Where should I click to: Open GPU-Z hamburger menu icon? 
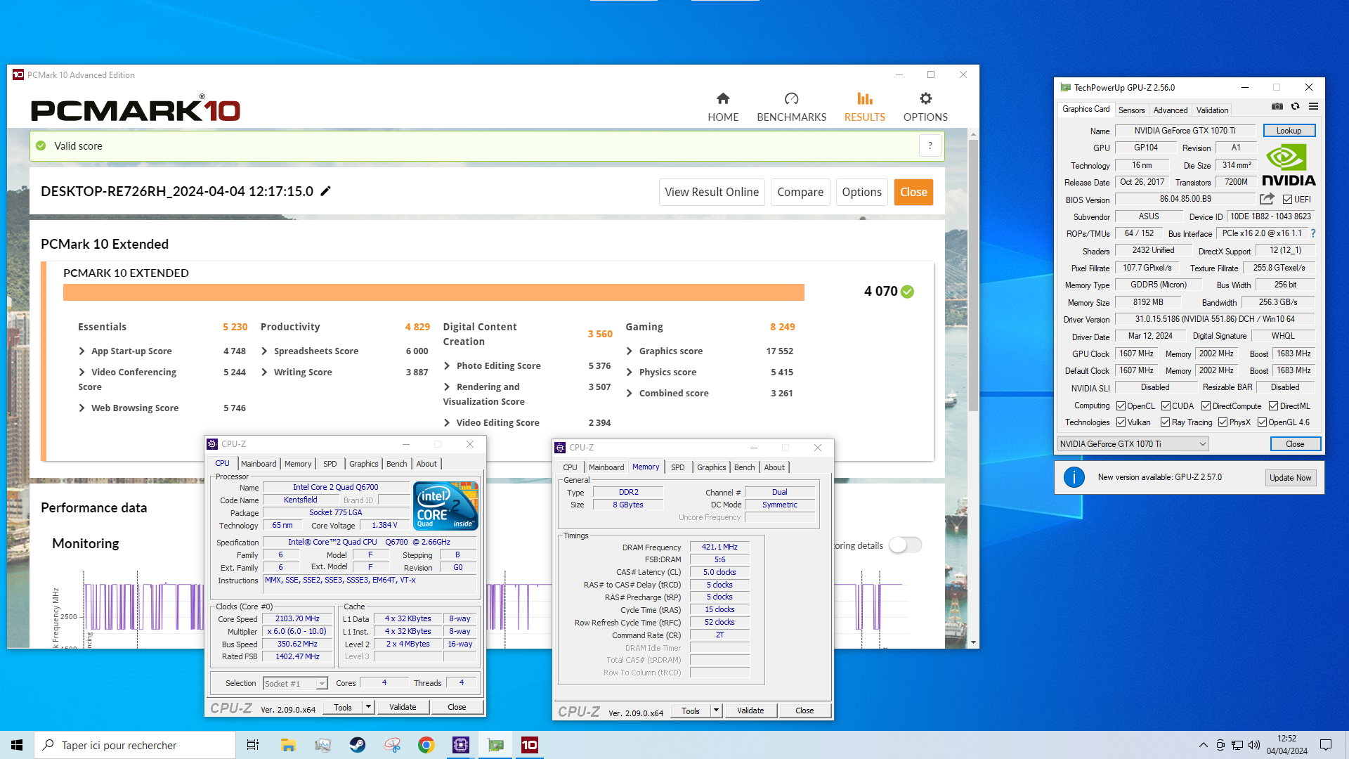tap(1313, 107)
